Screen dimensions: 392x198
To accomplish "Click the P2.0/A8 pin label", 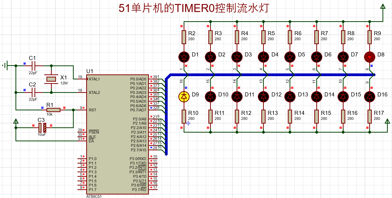I will point(140,119).
